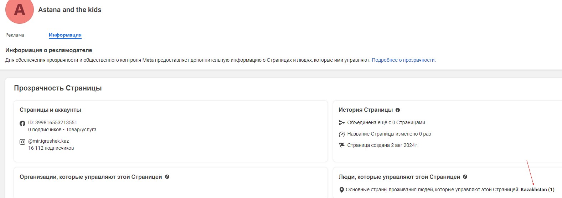Open the Подробнее о прозрачности link
The height and width of the screenshot is (198, 562).
(x=403, y=60)
